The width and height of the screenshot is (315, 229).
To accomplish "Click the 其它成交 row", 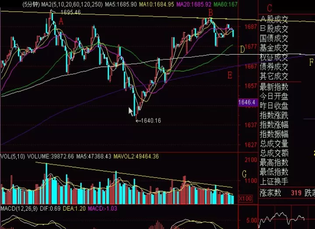I will pyautogui.click(x=274, y=76).
